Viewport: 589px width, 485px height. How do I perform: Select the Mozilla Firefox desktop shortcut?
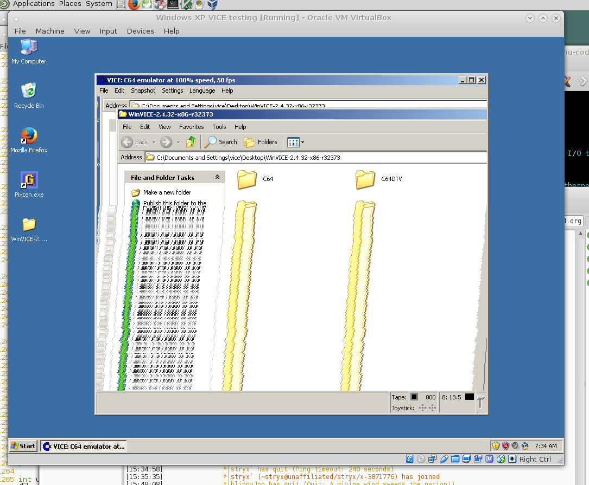pos(29,140)
